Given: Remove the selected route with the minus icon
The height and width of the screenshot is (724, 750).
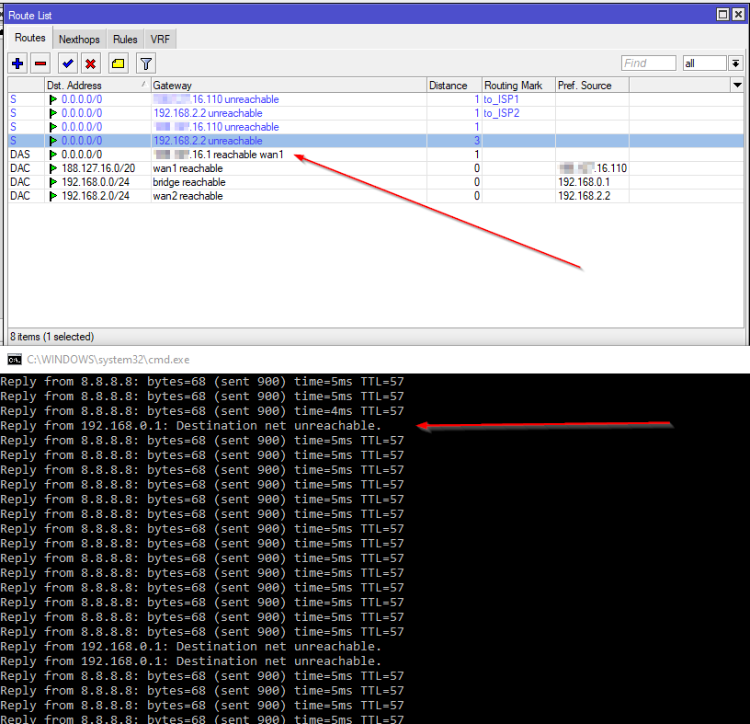Looking at the screenshot, I should pyautogui.click(x=40, y=63).
